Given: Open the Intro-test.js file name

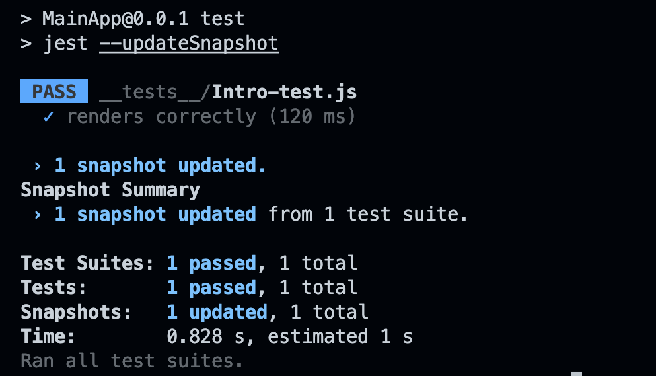Looking at the screenshot, I should (284, 92).
